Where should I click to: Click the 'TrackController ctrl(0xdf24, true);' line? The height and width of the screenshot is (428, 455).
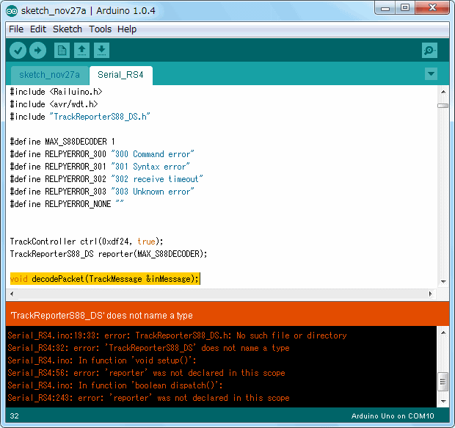pyautogui.click(x=87, y=242)
